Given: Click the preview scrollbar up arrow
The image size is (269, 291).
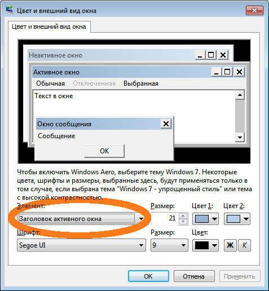Looking at the screenshot, I should coord(240,95).
